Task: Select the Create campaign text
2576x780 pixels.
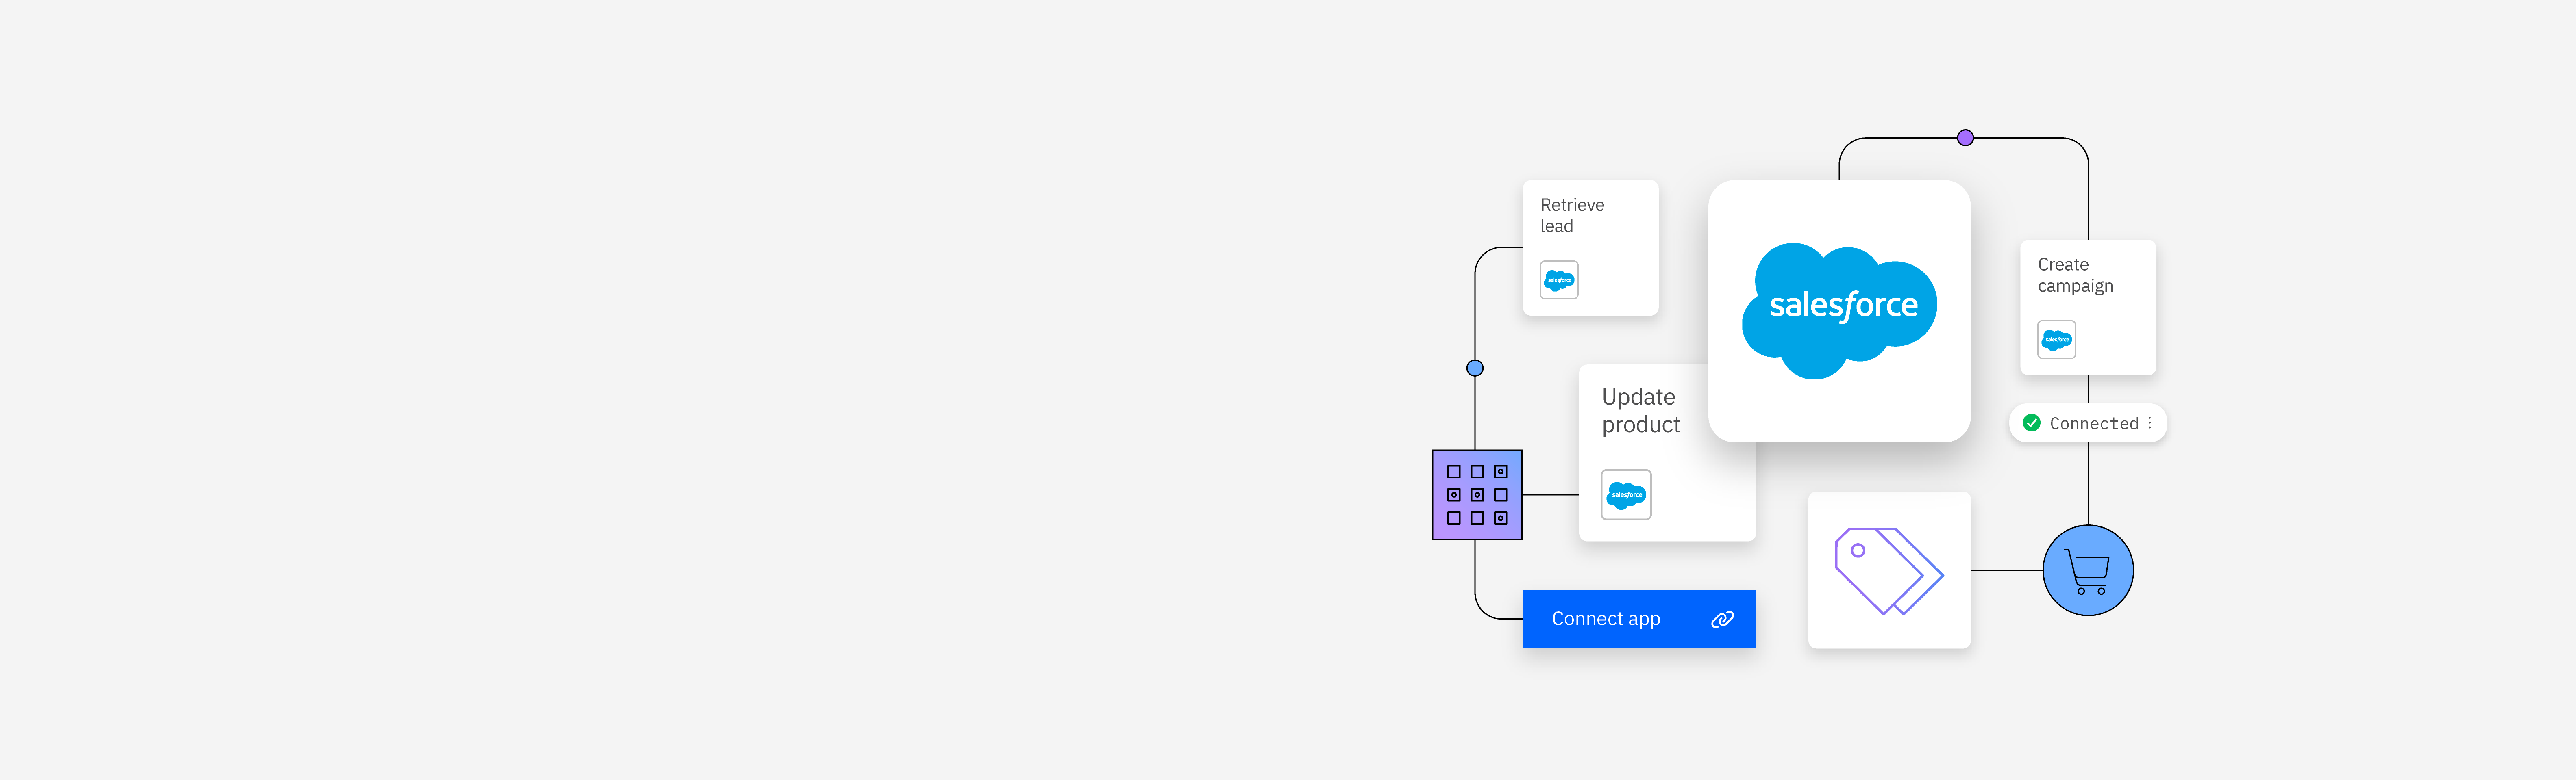Action: [x=2075, y=276]
